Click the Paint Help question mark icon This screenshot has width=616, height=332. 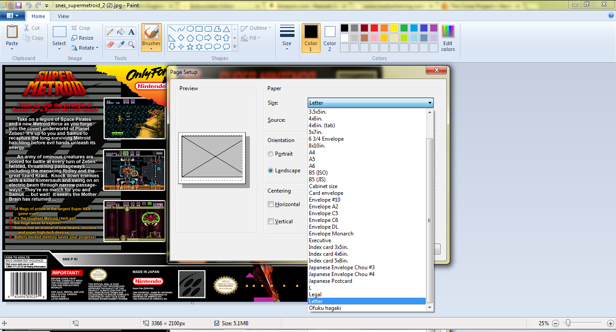click(x=611, y=15)
